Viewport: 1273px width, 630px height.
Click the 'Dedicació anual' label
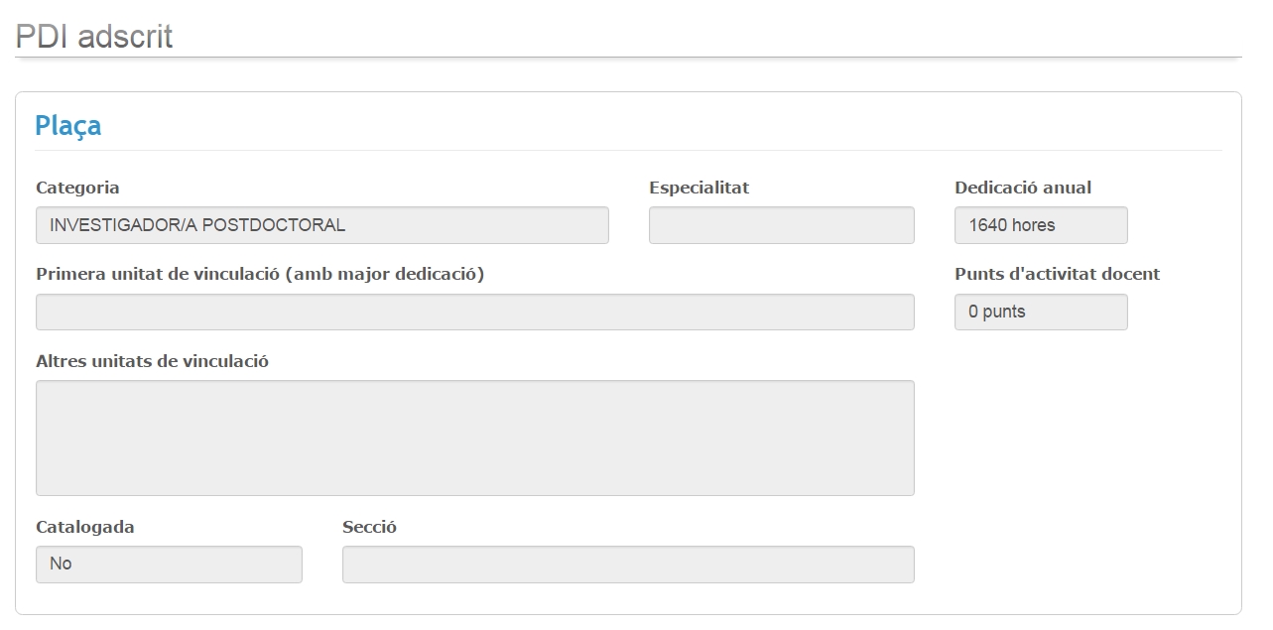pos(1022,188)
